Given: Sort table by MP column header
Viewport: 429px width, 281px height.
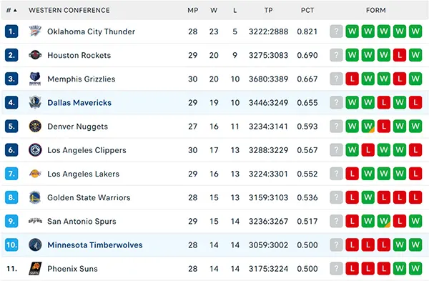Looking at the screenshot, I should [x=192, y=11].
